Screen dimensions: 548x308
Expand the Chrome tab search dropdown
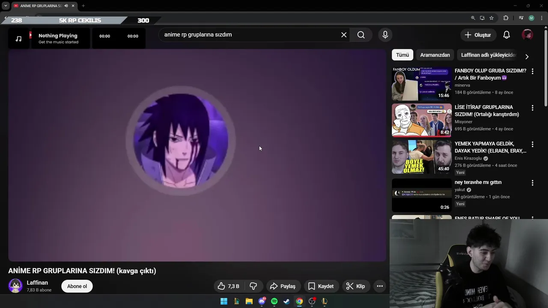click(x=6, y=6)
